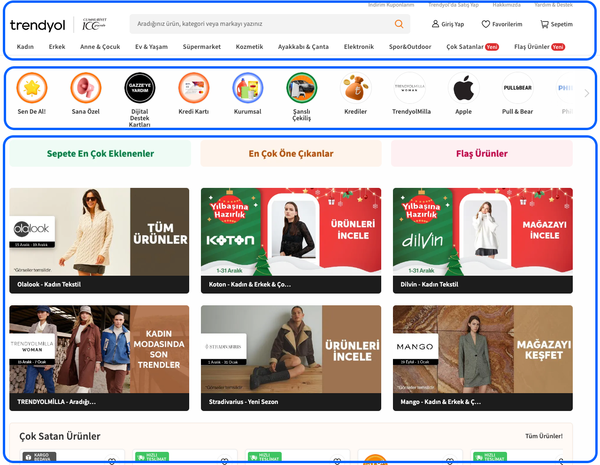600x465 pixels.
Task: Open the Erkek category menu
Action: click(57, 47)
